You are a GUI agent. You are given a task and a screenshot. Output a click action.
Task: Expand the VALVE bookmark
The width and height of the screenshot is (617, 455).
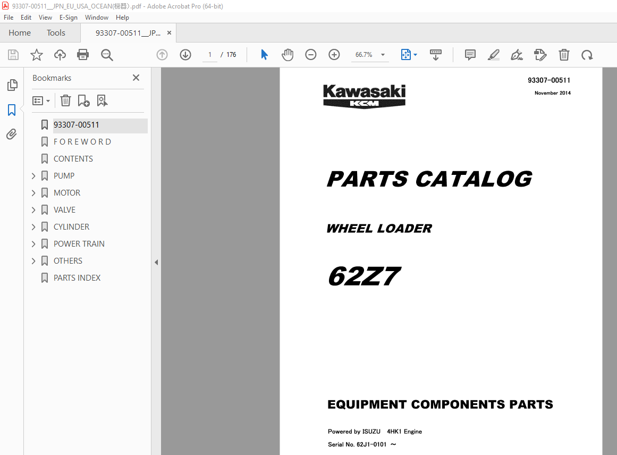pos(33,210)
